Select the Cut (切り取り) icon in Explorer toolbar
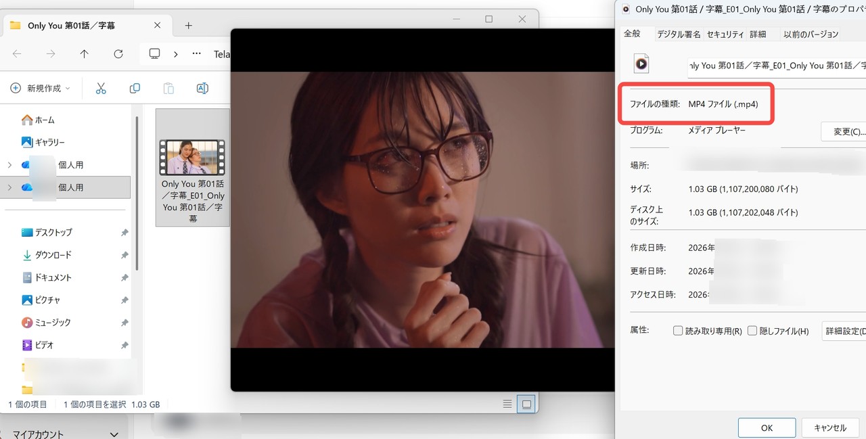The image size is (866, 439). pyautogui.click(x=100, y=88)
